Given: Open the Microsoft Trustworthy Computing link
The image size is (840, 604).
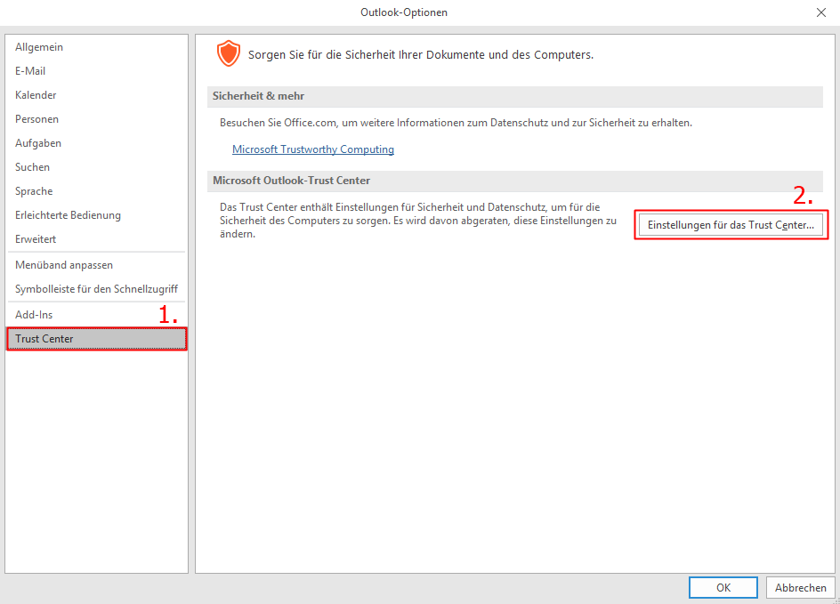Looking at the screenshot, I should pos(312,149).
